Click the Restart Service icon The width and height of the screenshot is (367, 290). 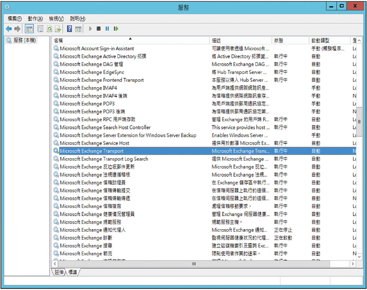click(x=116, y=29)
